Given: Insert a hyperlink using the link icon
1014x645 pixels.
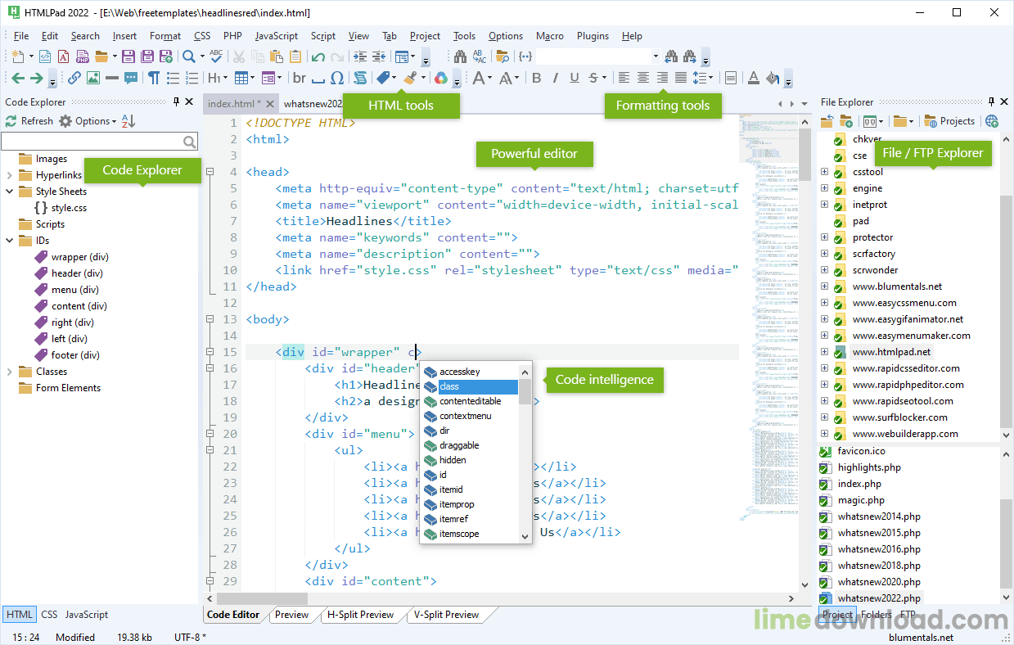Looking at the screenshot, I should 74,79.
